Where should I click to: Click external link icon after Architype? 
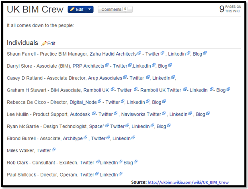click(85, 137)
